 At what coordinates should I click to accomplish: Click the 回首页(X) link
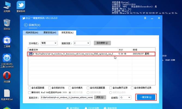click(35, 25)
